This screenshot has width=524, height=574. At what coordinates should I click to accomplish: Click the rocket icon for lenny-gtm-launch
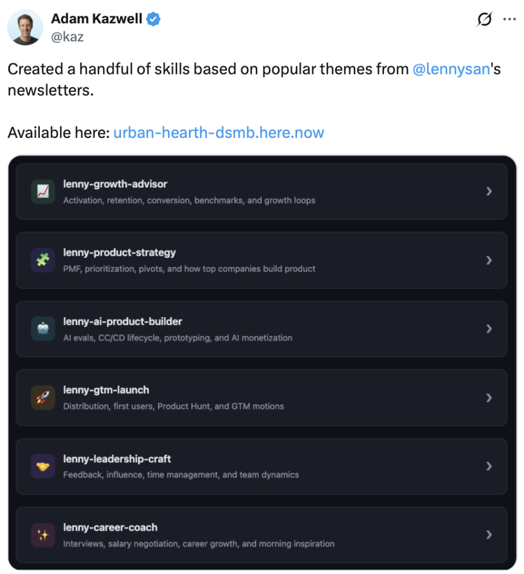pos(43,397)
